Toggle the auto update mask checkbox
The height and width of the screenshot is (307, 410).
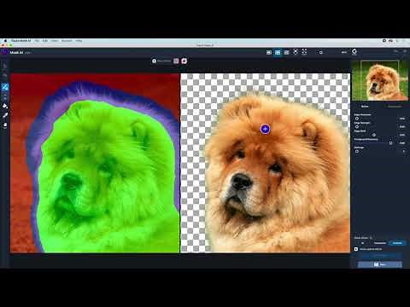356,249
